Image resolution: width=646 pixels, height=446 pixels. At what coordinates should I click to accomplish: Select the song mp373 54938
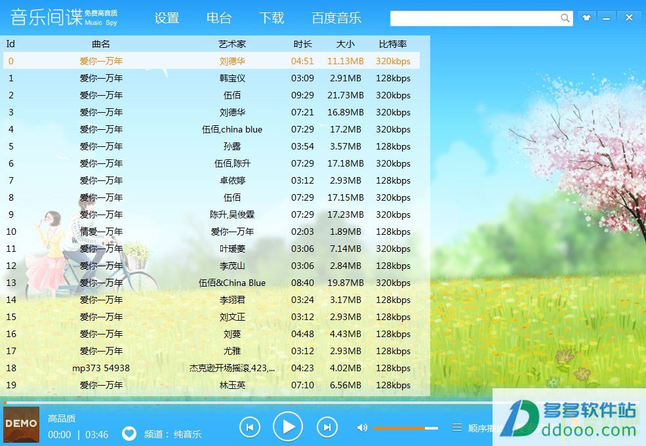(211, 368)
